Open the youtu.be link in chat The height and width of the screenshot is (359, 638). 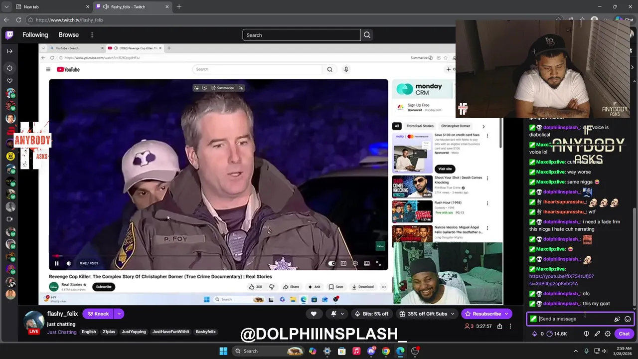click(x=561, y=280)
